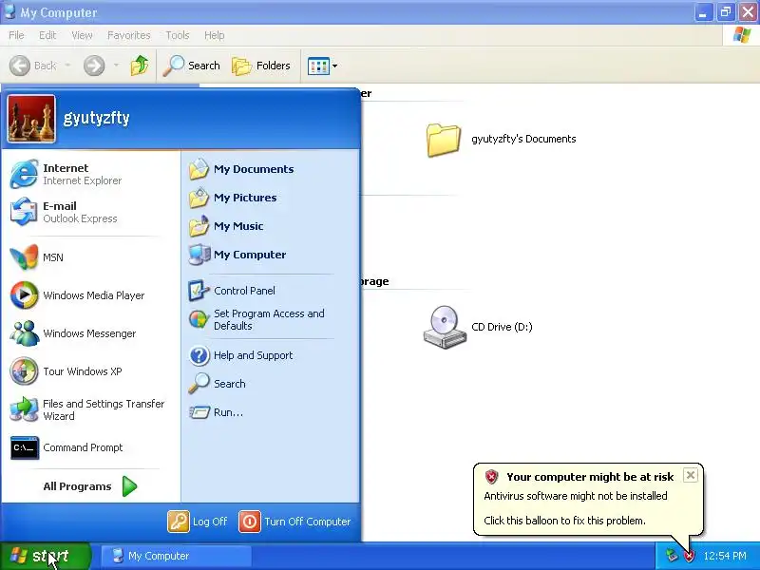
Task: Open Windows Messenger
Action: point(90,333)
